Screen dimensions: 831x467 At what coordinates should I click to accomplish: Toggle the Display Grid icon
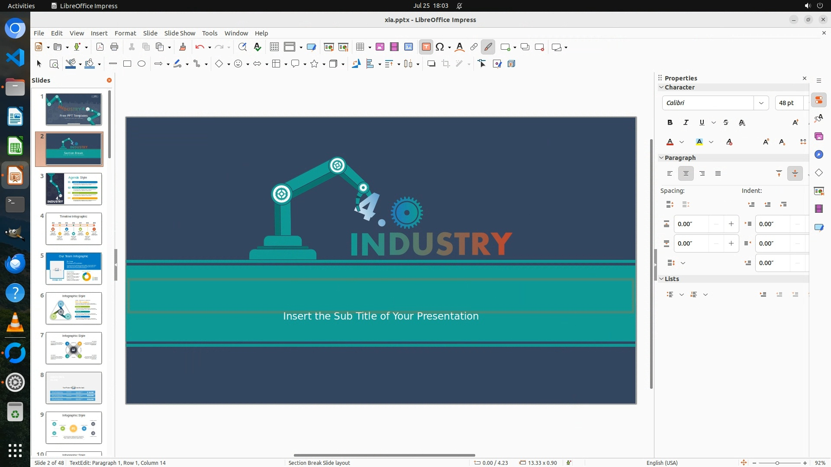[x=274, y=47]
